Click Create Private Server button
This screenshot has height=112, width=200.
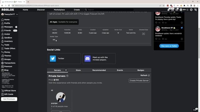139,81
